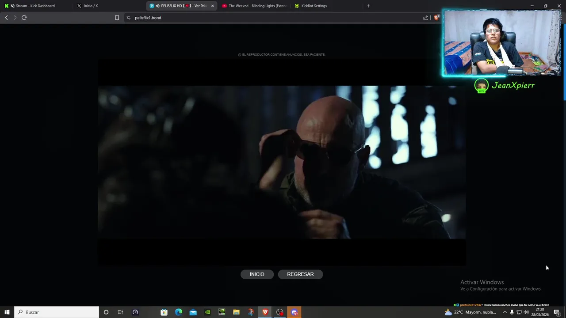
Task: Open the speedometer app on taskbar
Action: (135, 312)
